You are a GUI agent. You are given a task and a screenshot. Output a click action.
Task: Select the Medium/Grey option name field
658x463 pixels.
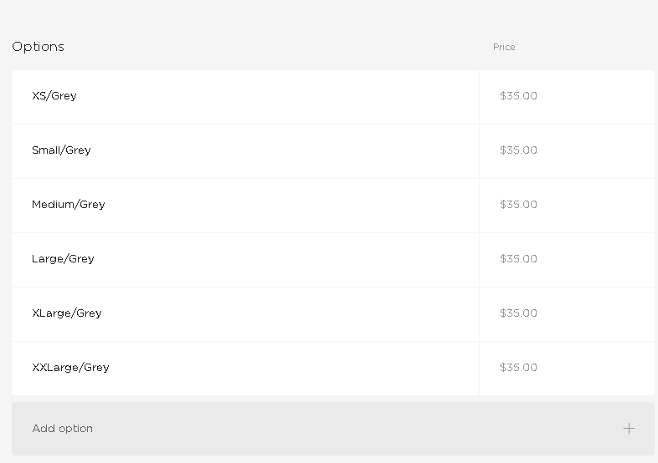245,206
